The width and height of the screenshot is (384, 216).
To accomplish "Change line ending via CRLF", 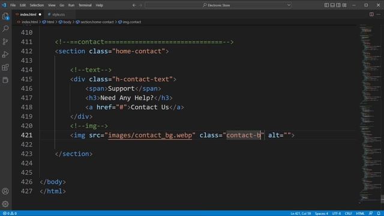I will 348,214.
